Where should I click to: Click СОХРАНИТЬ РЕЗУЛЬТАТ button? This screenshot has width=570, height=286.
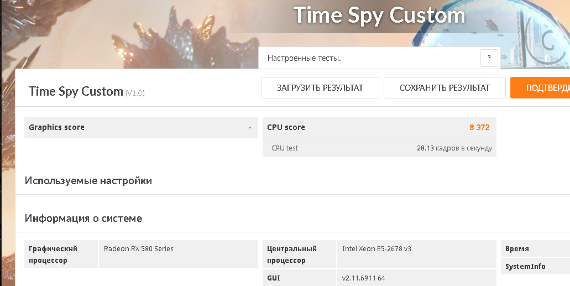(x=445, y=88)
